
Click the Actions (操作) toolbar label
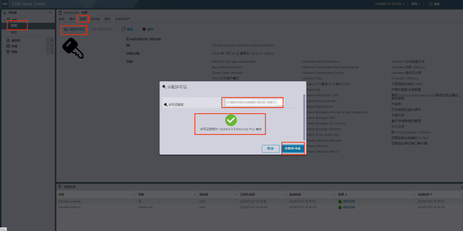click(150, 30)
